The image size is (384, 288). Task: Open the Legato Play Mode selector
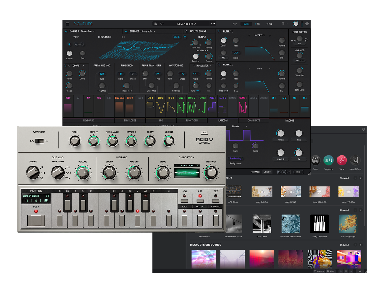click(x=268, y=172)
